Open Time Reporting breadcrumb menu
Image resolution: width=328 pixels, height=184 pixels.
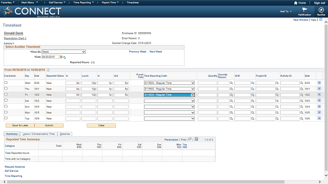(x=84, y=3)
